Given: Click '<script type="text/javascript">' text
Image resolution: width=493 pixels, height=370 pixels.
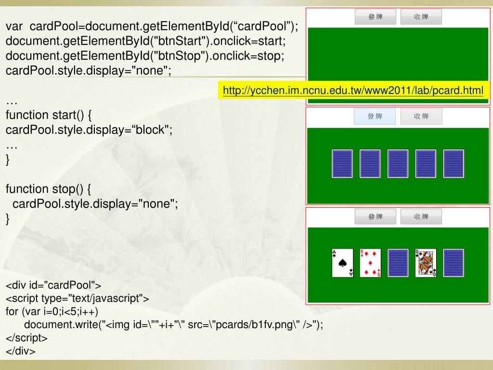Looking at the screenshot, I should click(78, 298).
